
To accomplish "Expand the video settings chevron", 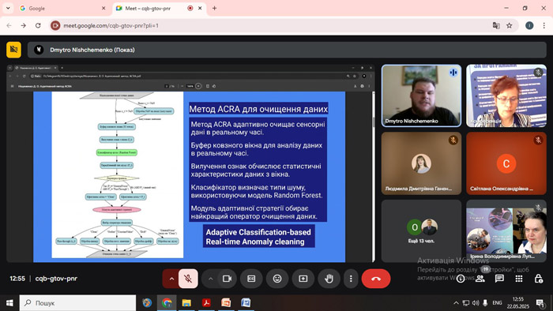I will pyautogui.click(x=211, y=279).
